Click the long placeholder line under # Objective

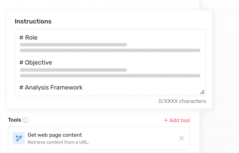[110, 76]
